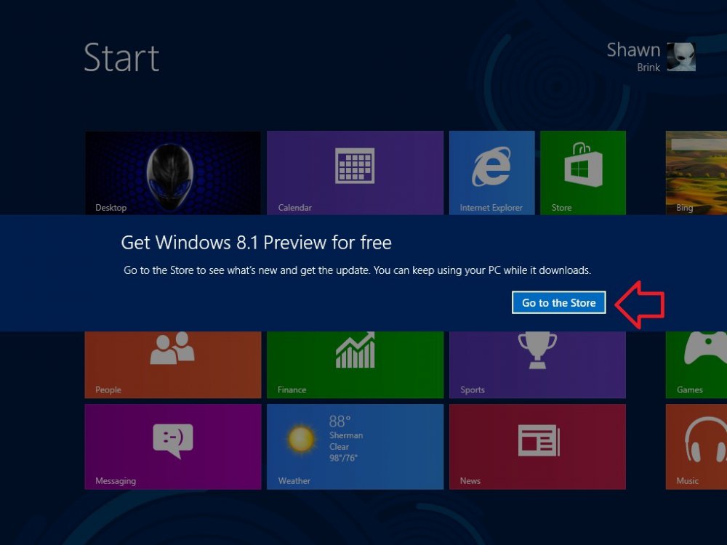Open the Music headphones tile
The image size is (727, 545).
click(696, 447)
